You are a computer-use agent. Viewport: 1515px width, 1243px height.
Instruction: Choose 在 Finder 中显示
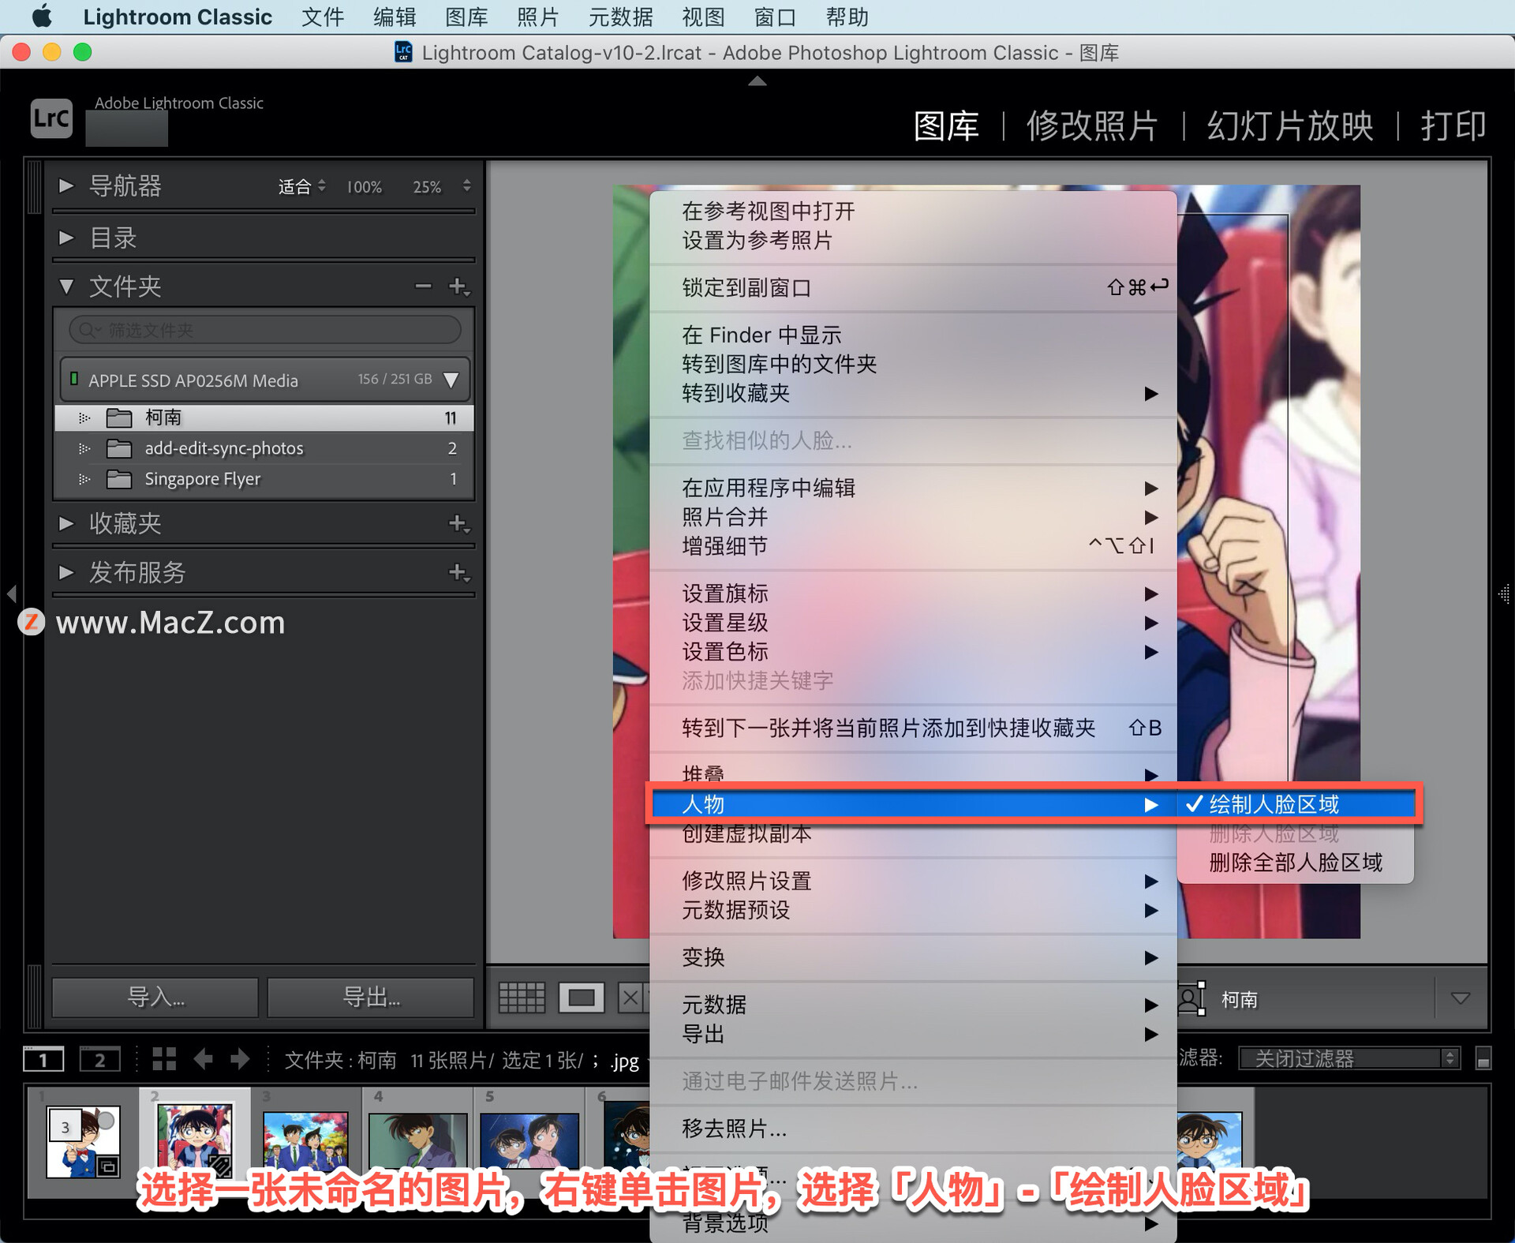(x=913, y=335)
